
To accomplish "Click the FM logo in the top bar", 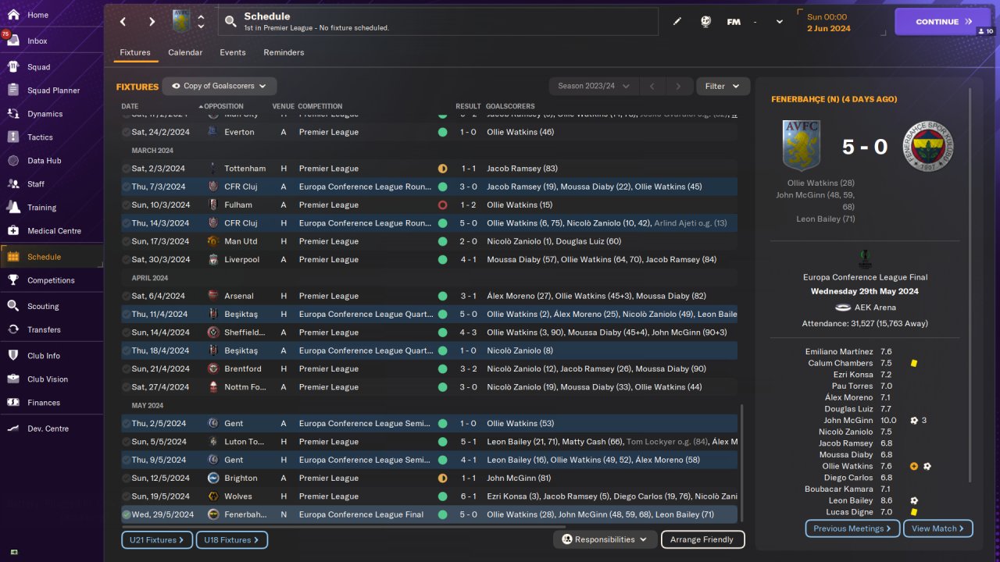I will [734, 22].
